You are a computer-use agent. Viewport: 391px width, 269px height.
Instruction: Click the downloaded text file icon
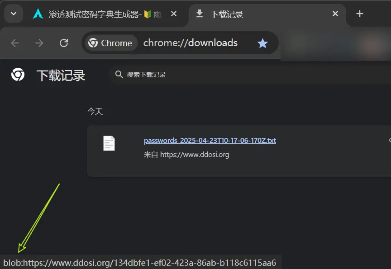[x=109, y=143]
